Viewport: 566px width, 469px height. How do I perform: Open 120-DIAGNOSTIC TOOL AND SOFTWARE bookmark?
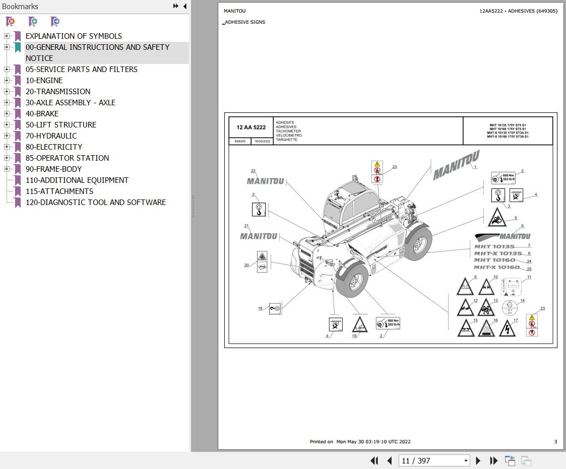click(96, 203)
